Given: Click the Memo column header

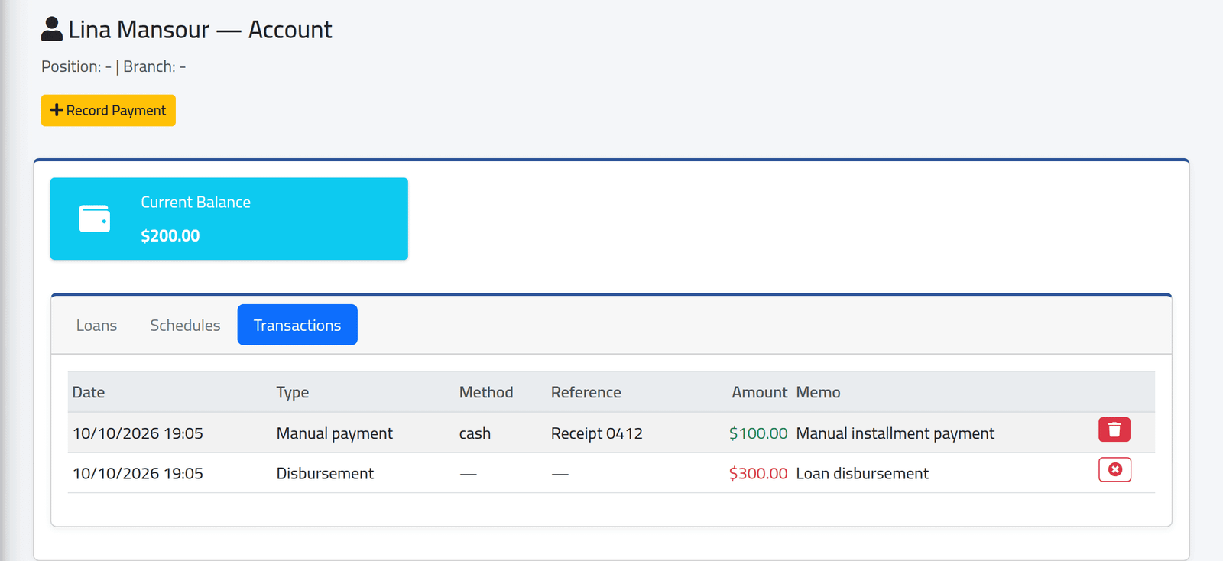Looking at the screenshot, I should coord(818,392).
